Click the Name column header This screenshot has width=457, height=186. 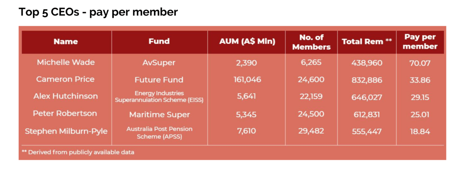point(66,42)
